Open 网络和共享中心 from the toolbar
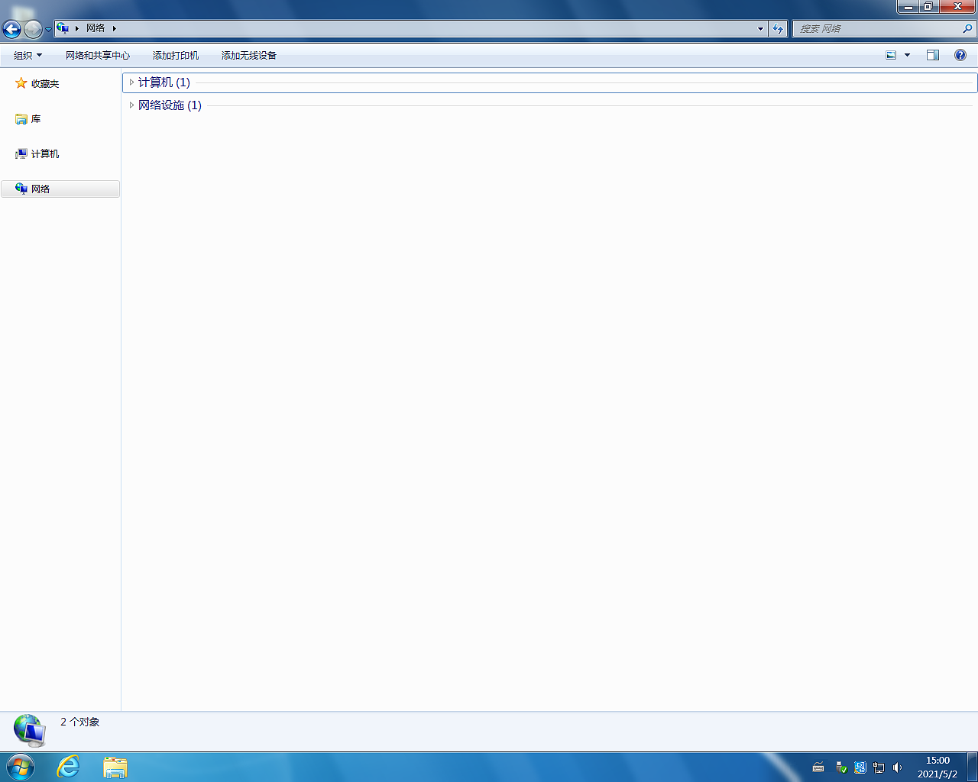 98,55
